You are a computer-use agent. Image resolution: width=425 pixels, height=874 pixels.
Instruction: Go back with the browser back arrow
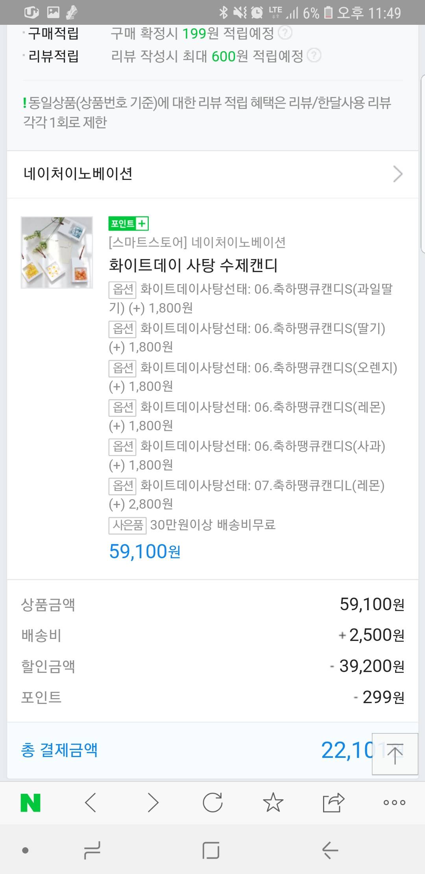click(91, 803)
